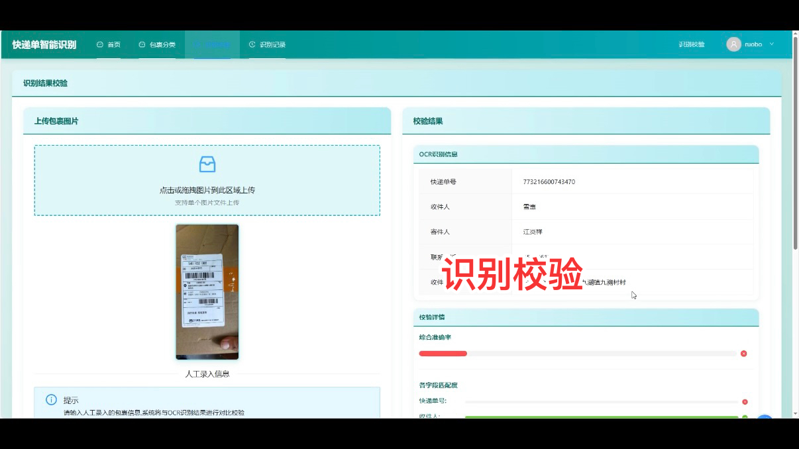Click the scrollbar down arrow
799x449 pixels.
pos(795,414)
